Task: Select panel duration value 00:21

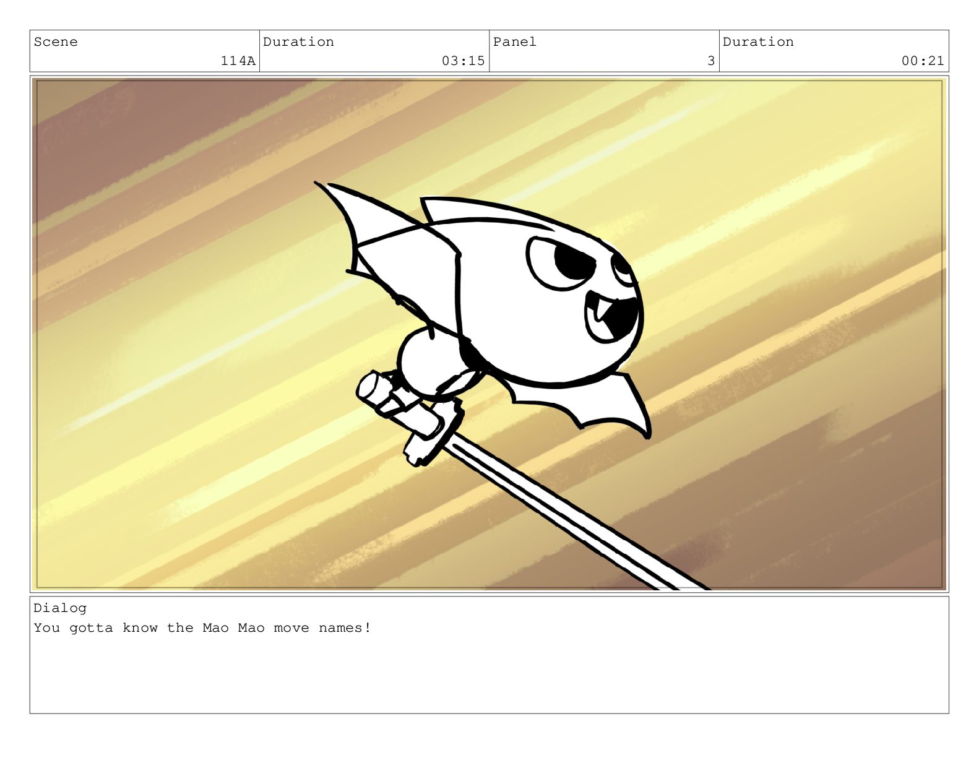Action: pos(923,61)
